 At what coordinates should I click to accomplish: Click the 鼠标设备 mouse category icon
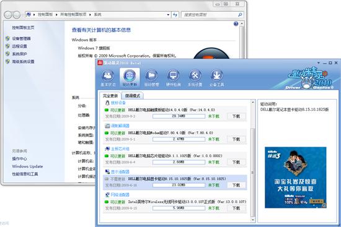[107, 103]
